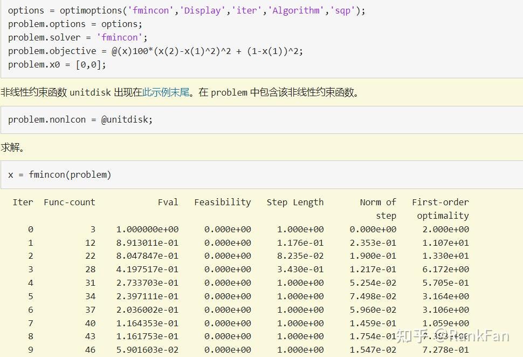Select the First-order optimality header
The width and height of the screenshot is (523, 357).
pos(441,208)
